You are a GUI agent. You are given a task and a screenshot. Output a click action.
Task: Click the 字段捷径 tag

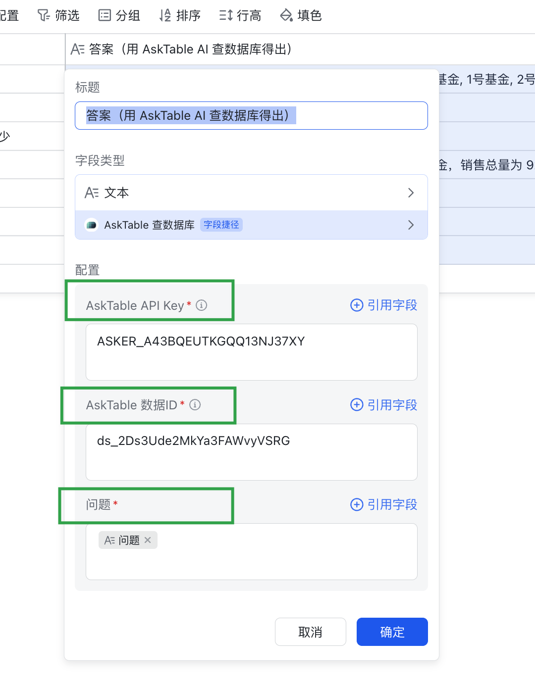tap(221, 225)
